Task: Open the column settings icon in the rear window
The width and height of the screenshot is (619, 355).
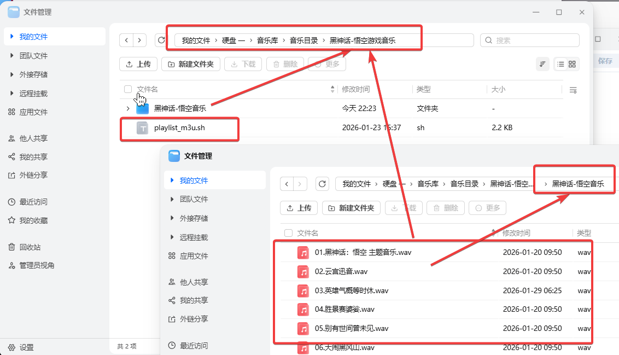Action: 573,90
